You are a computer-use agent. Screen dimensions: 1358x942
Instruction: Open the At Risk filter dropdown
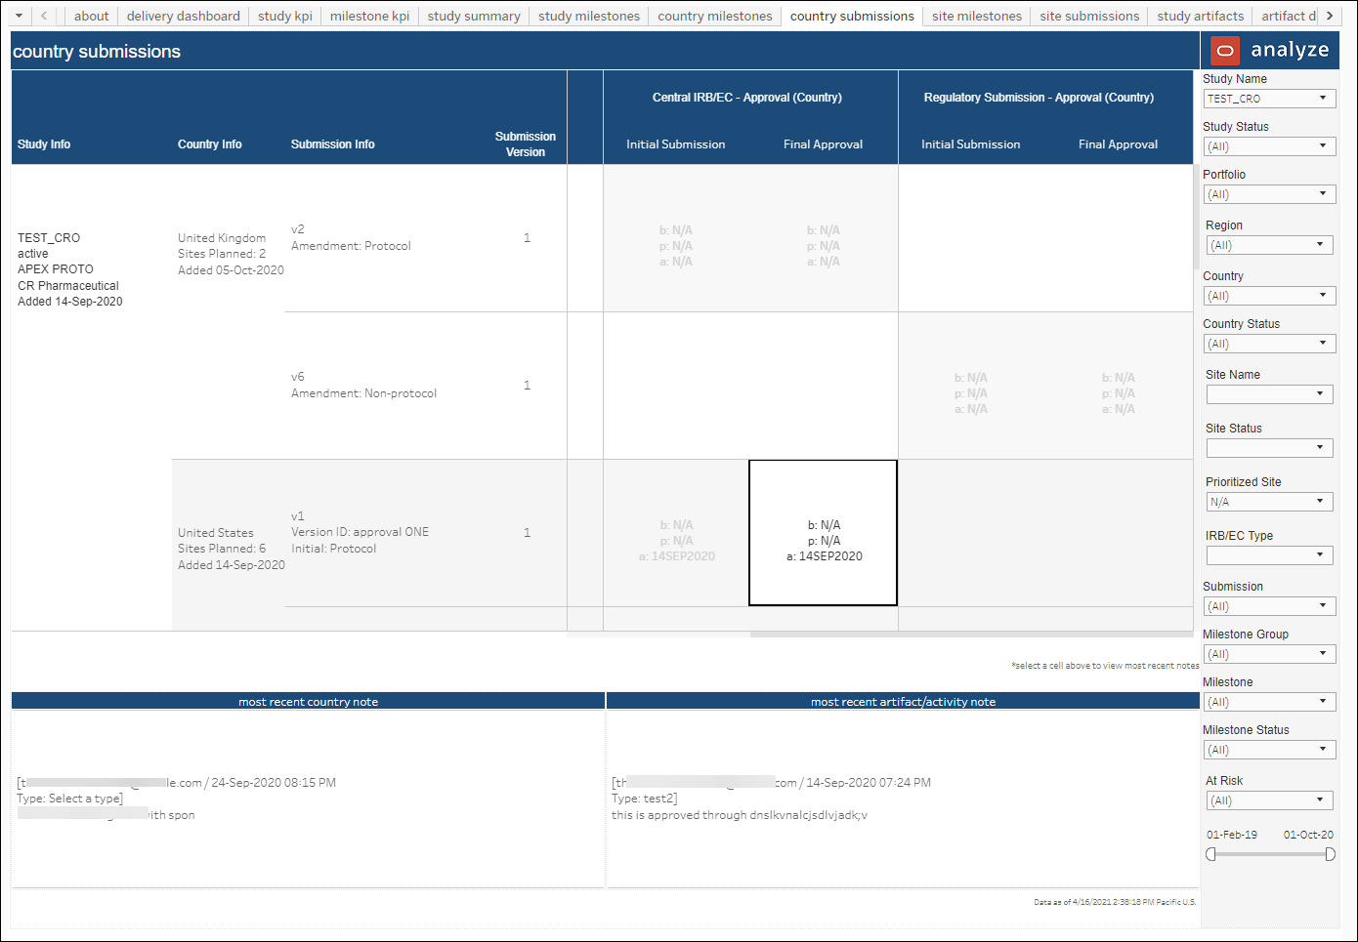(x=1270, y=800)
